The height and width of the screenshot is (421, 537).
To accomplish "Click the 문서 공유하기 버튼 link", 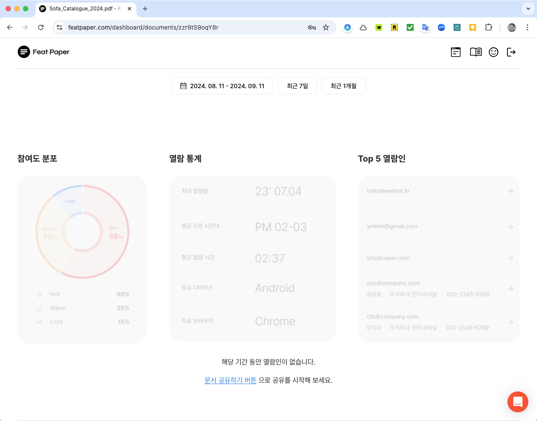I will [230, 380].
